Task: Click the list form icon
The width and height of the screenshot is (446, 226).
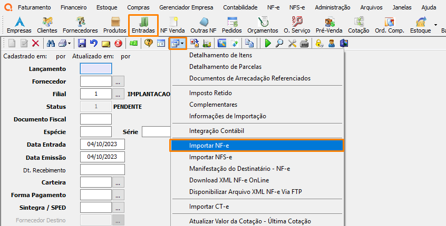Action: tap(161, 44)
